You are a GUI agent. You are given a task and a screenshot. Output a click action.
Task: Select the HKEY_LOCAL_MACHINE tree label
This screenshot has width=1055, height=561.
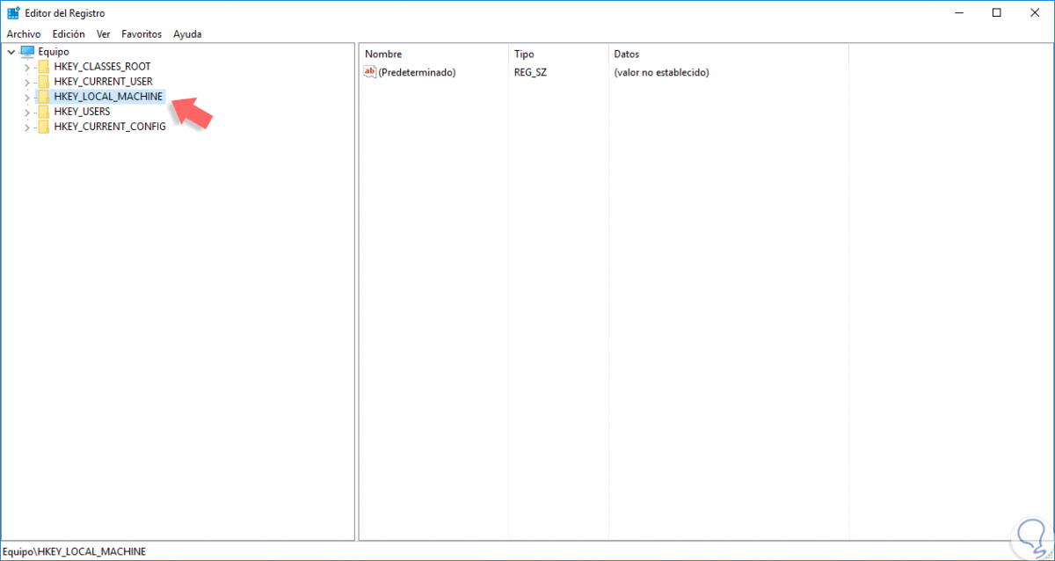(x=108, y=97)
